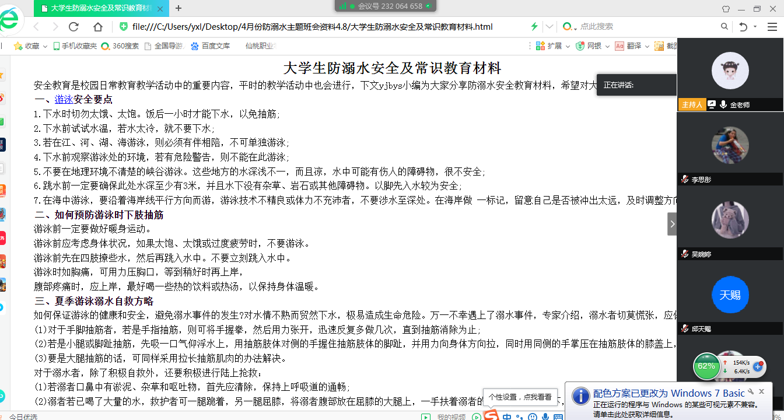Reload the page with the refresh icon
Screen dimensions: 784x420
pos(73,27)
